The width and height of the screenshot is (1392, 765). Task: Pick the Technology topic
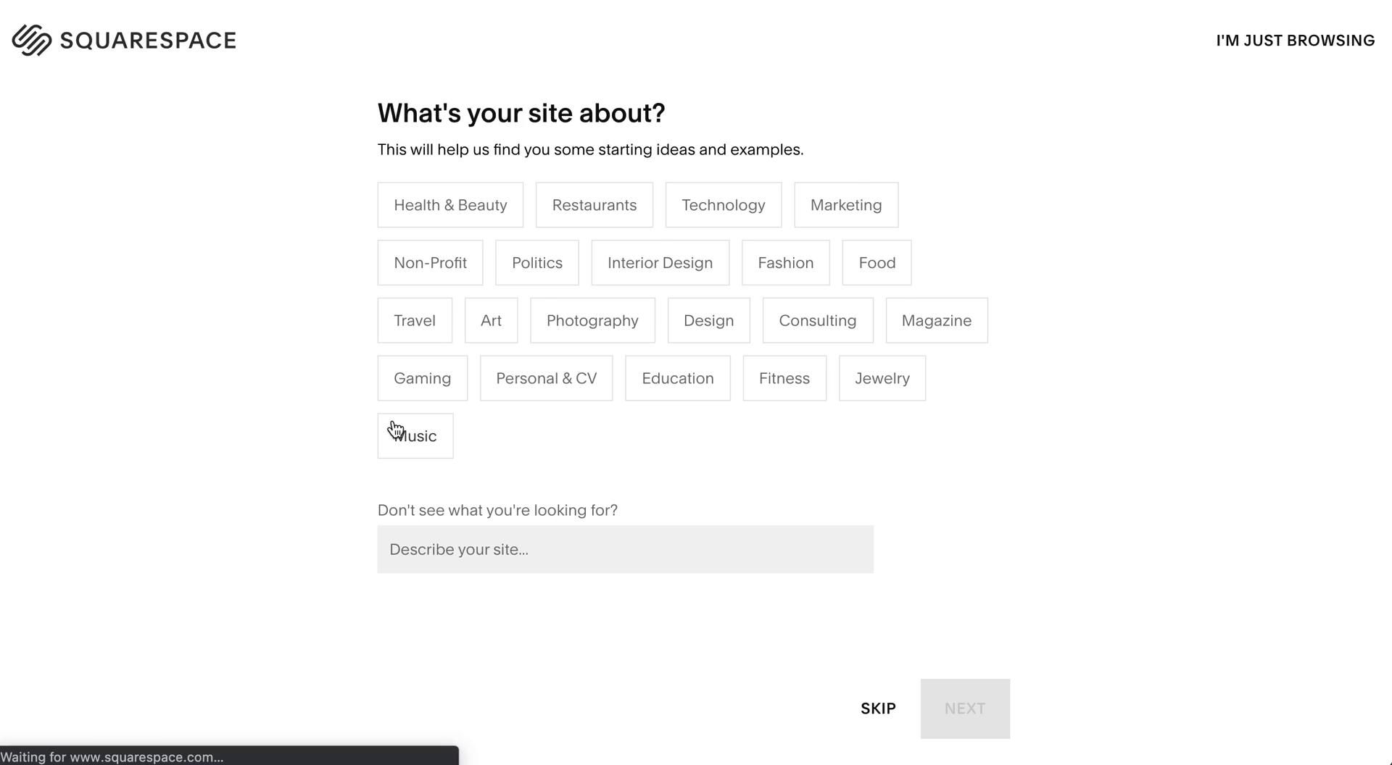tap(724, 205)
